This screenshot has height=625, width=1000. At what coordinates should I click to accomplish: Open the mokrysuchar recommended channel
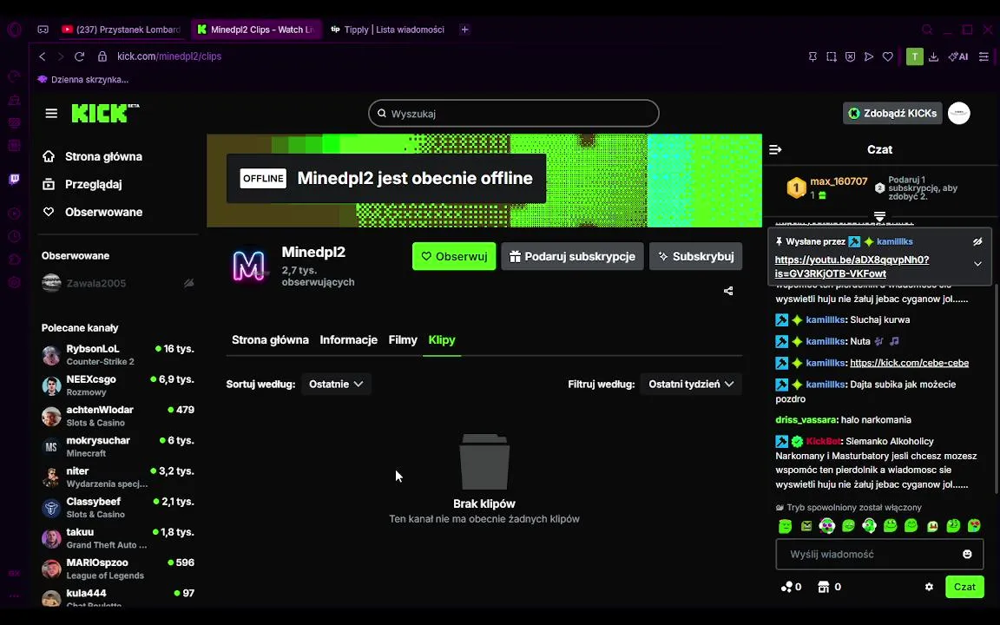point(117,446)
